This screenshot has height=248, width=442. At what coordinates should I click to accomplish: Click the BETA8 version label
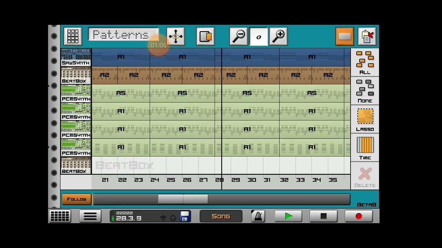coord(366,205)
